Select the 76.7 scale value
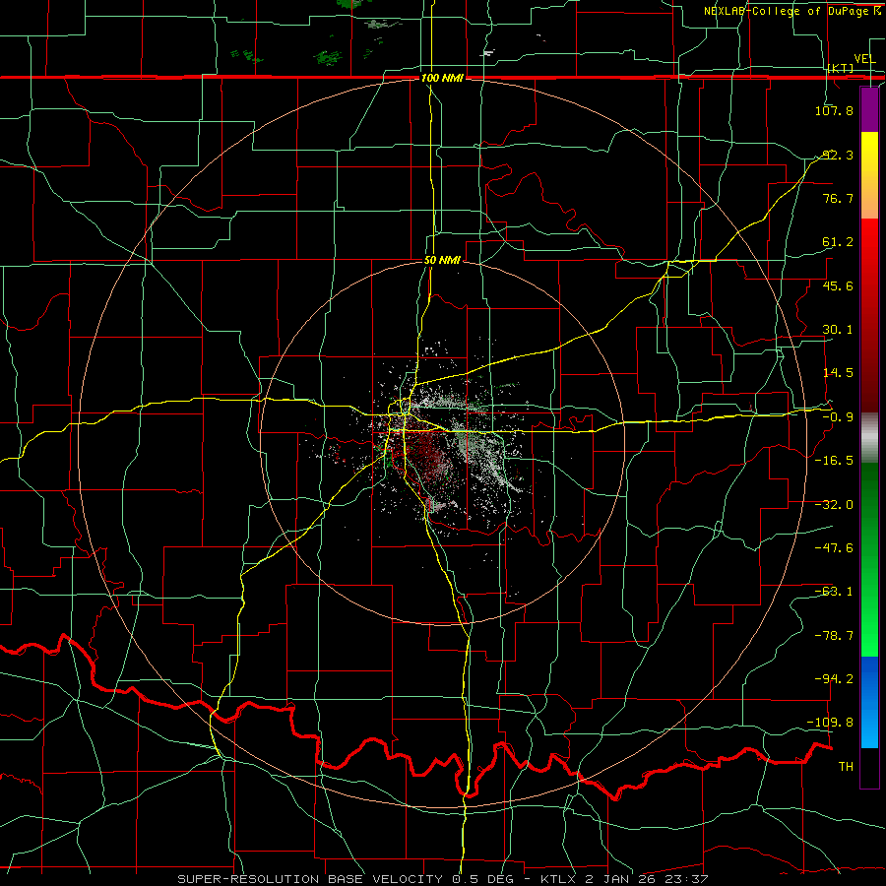The width and height of the screenshot is (886, 886). click(x=837, y=198)
